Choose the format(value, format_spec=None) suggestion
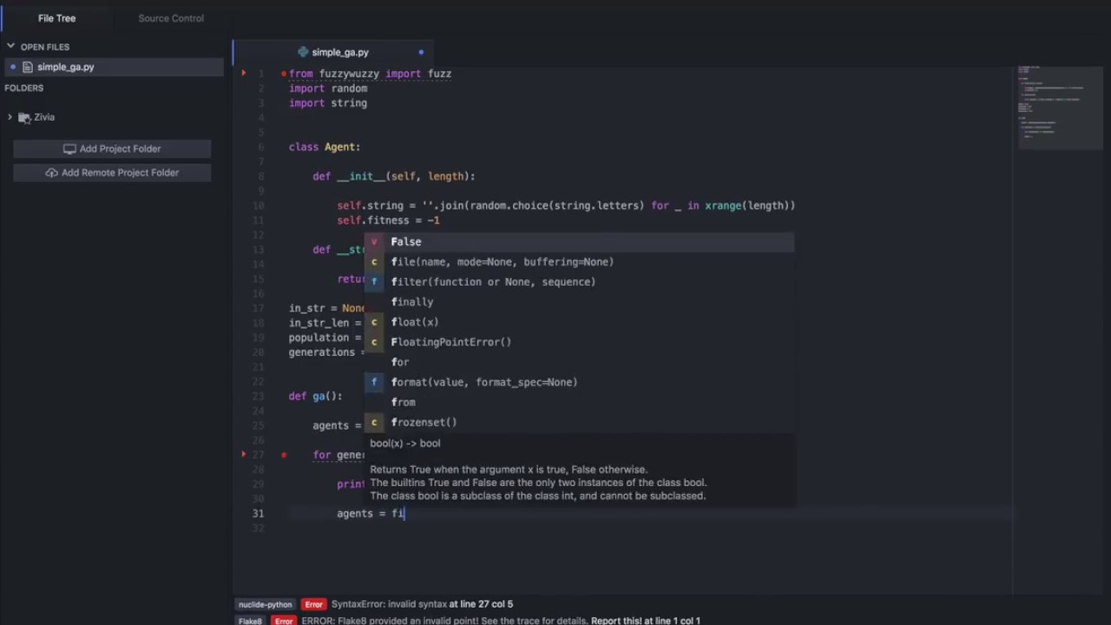1111x625 pixels. (578, 382)
